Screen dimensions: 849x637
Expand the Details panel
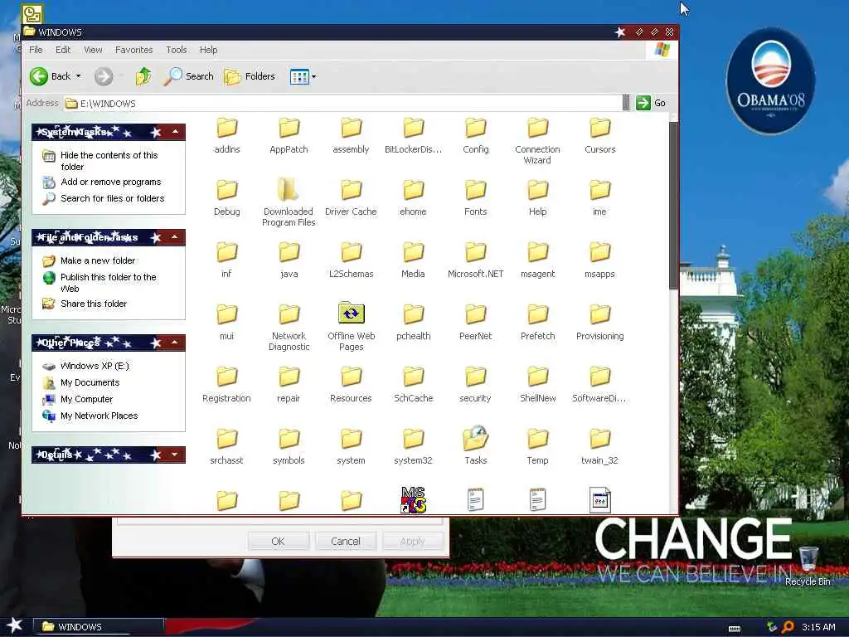pyautogui.click(x=176, y=455)
